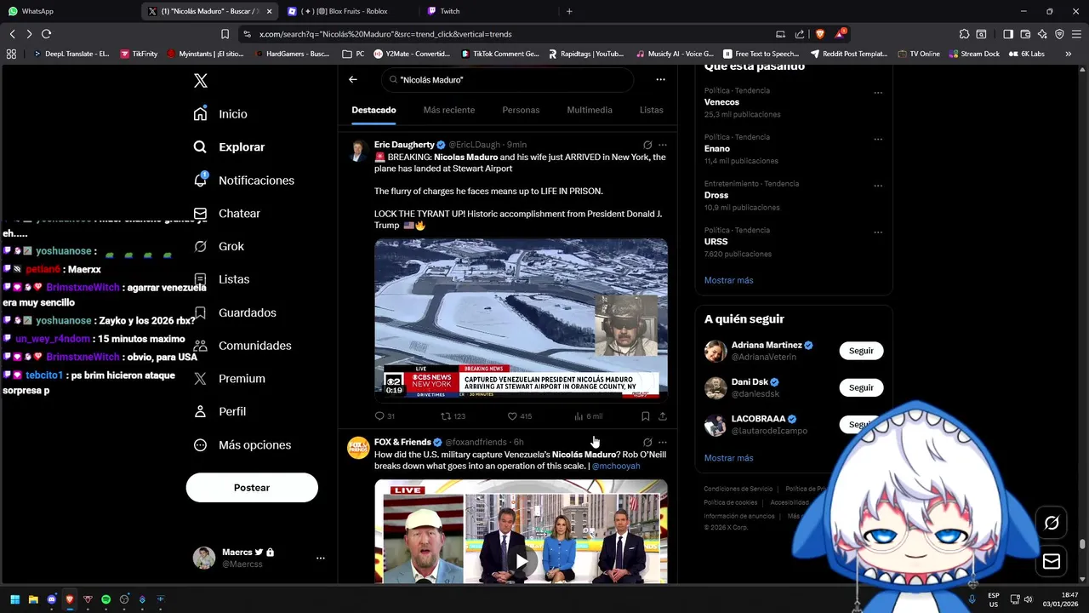This screenshot has height=613, width=1089.
Task: Open Perfil page
Action: [220, 411]
